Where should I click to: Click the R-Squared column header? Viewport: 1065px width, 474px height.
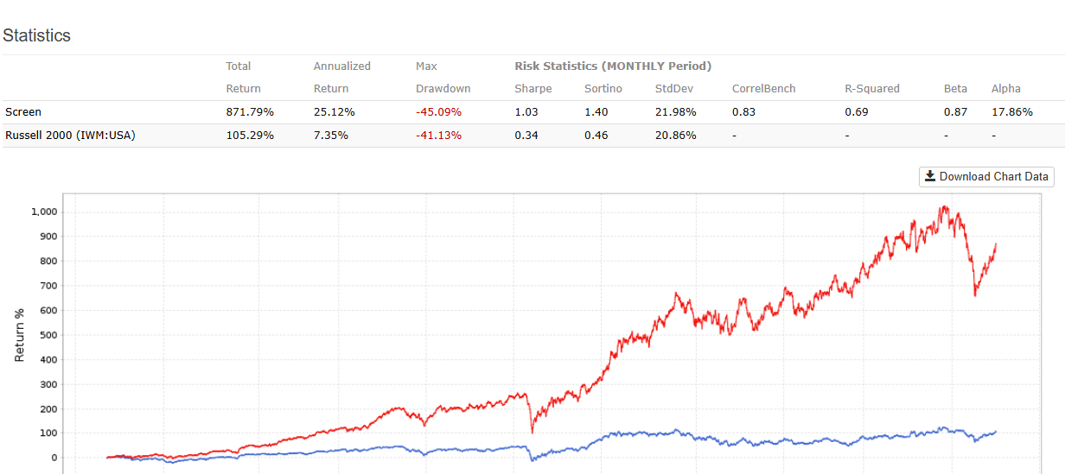tap(871, 89)
